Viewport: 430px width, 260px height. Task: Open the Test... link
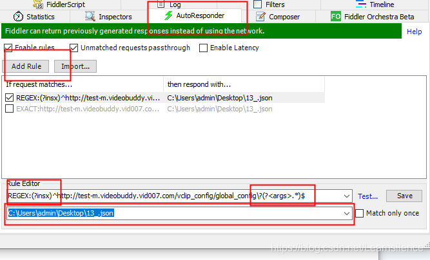click(x=367, y=196)
